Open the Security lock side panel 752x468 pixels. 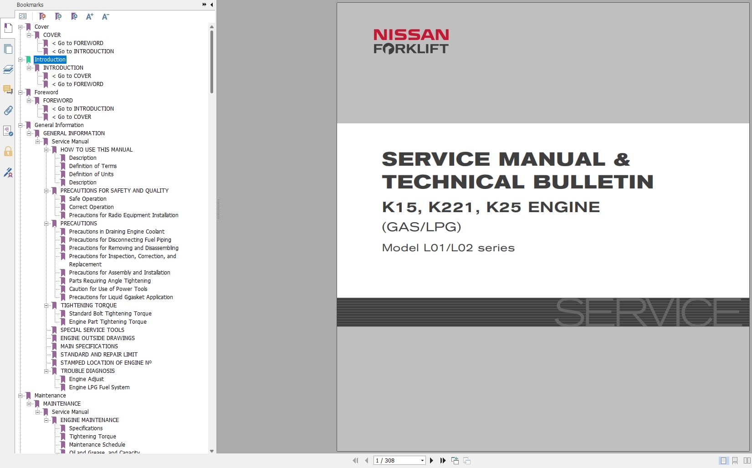click(8, 151)
